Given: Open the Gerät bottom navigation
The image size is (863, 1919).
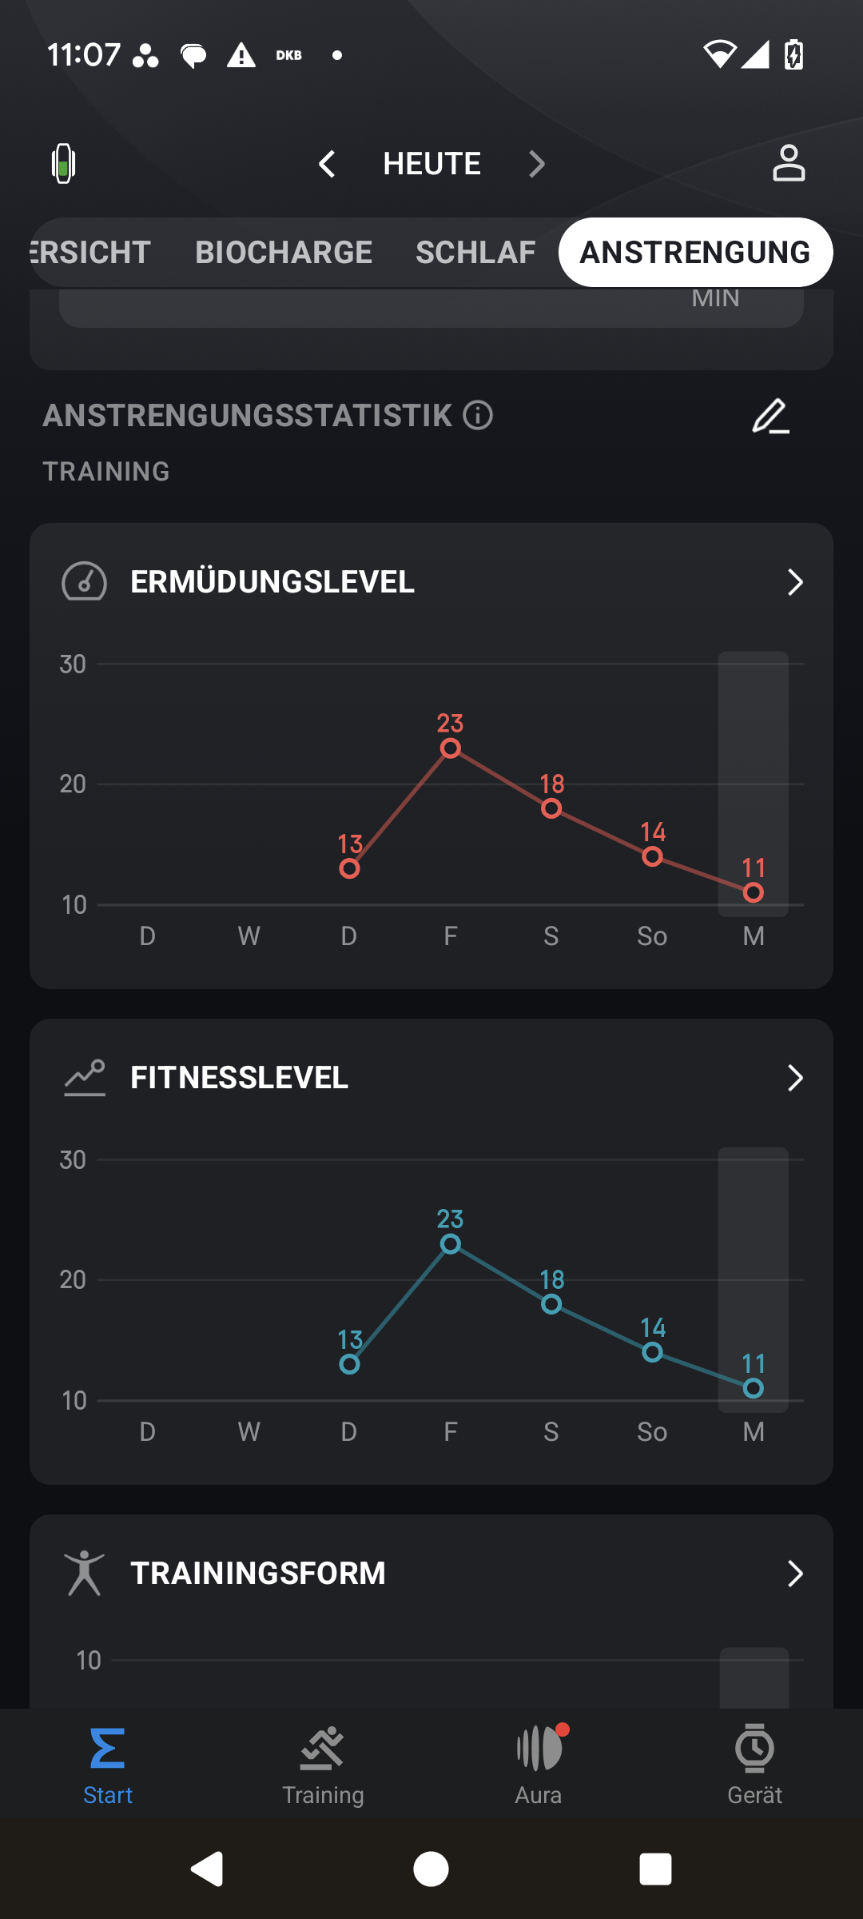Looking at the screenshot, I should (754, 1764).
